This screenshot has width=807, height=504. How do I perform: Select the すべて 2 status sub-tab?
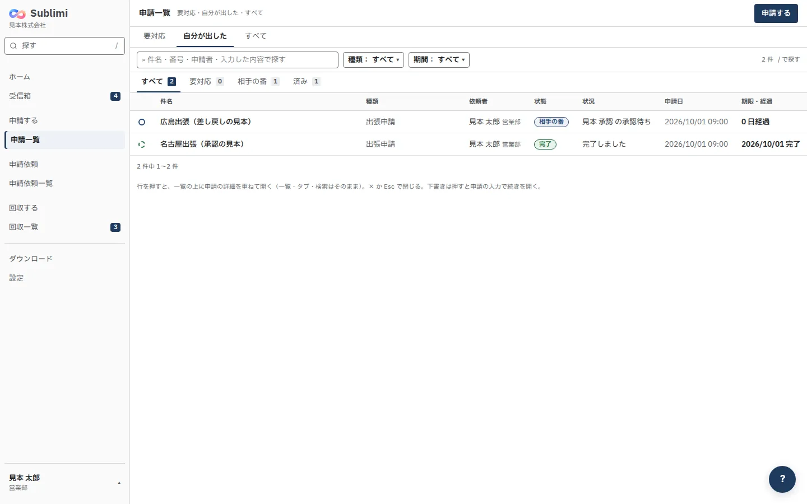[x=159, y=82]
